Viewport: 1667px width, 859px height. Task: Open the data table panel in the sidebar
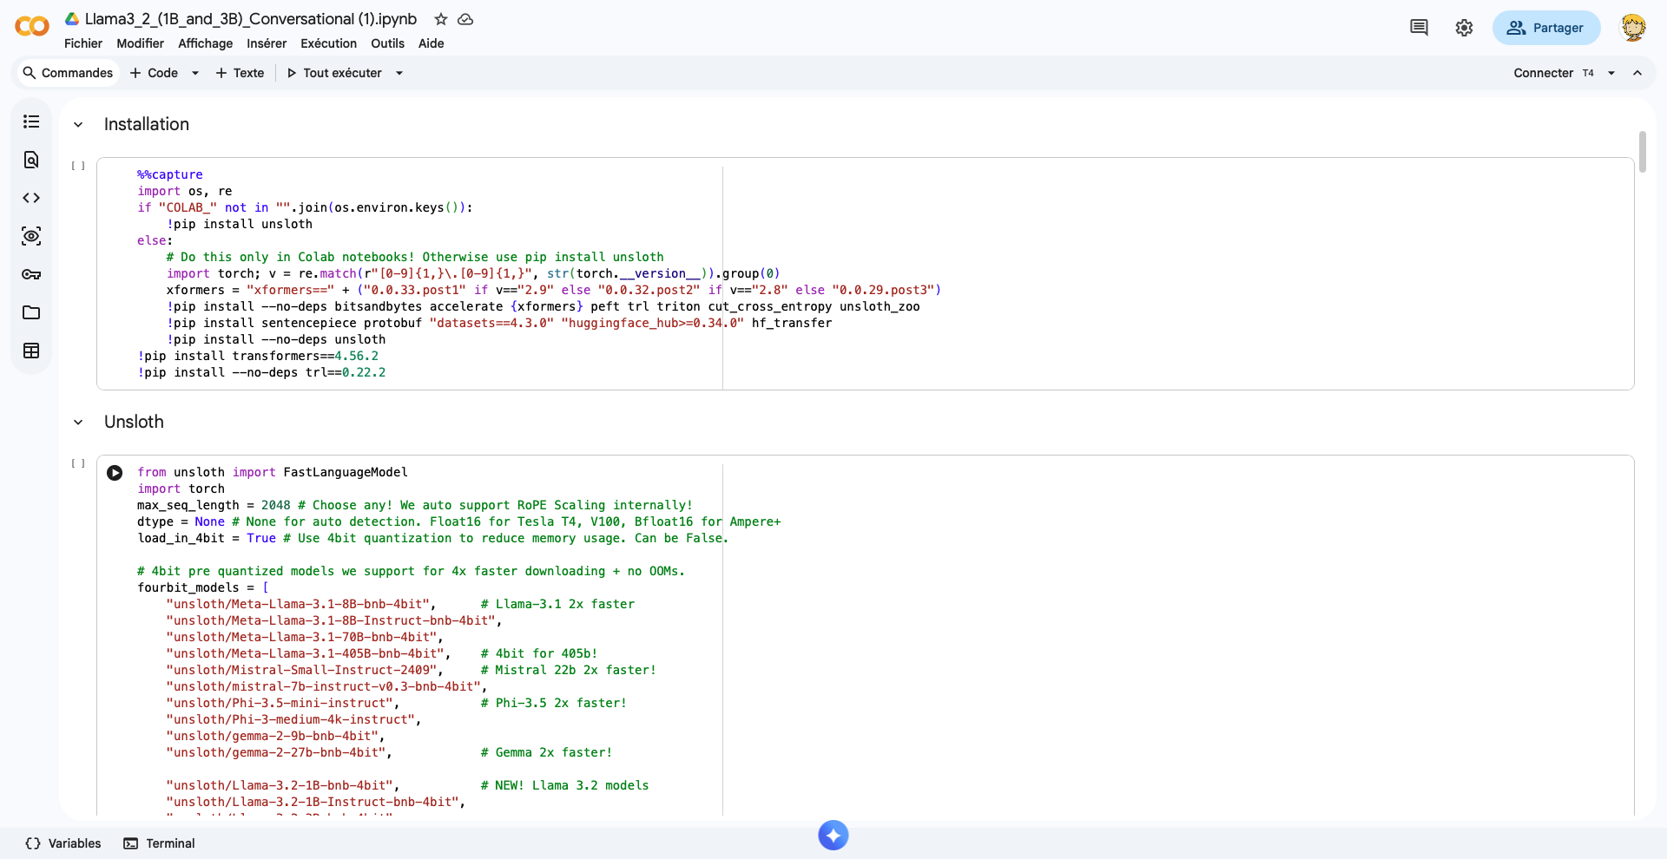(31, 351)
